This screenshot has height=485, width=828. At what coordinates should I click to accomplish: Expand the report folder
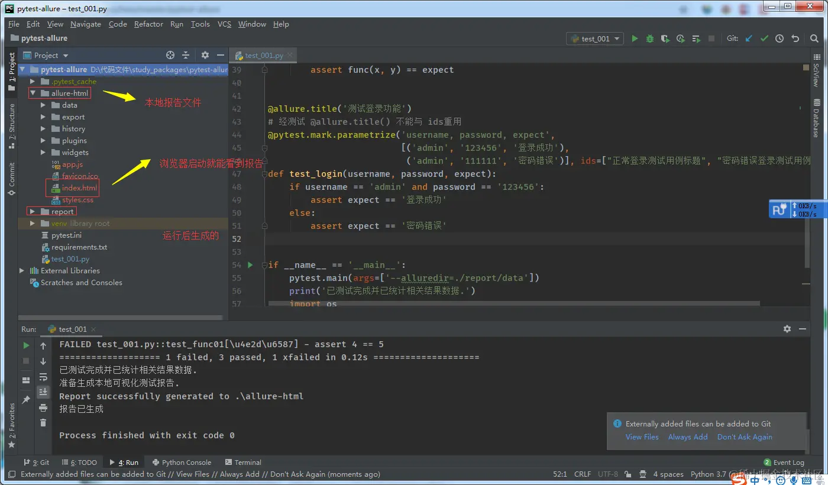33,211
